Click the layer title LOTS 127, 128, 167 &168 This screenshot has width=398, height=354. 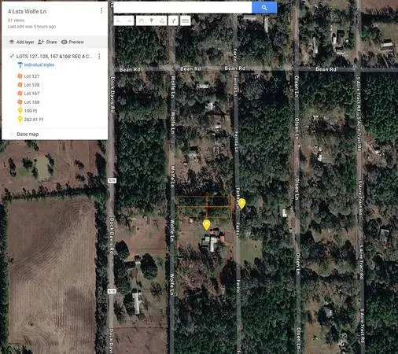click(x=54, y=56)
